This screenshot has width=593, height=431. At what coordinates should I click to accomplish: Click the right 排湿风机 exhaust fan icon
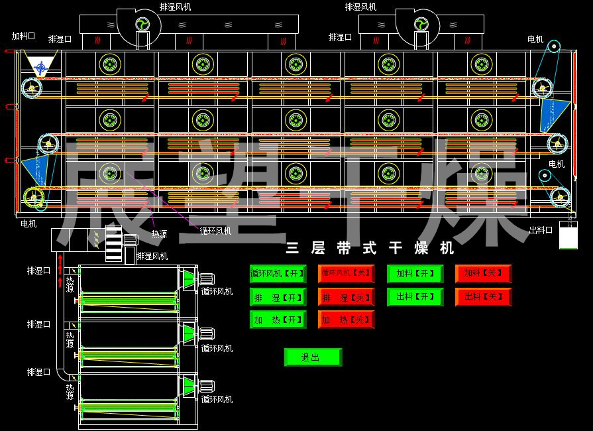pyautogui.click(x=420, y=25)
